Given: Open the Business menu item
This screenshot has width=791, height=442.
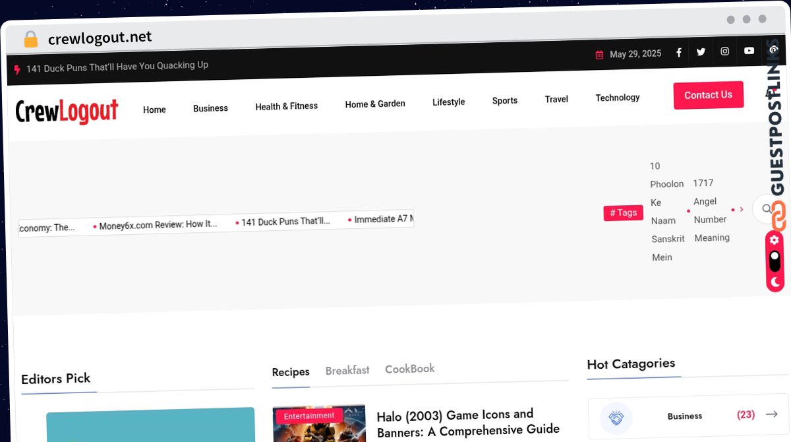Looking at the screenshot, I should click(210, 108).
